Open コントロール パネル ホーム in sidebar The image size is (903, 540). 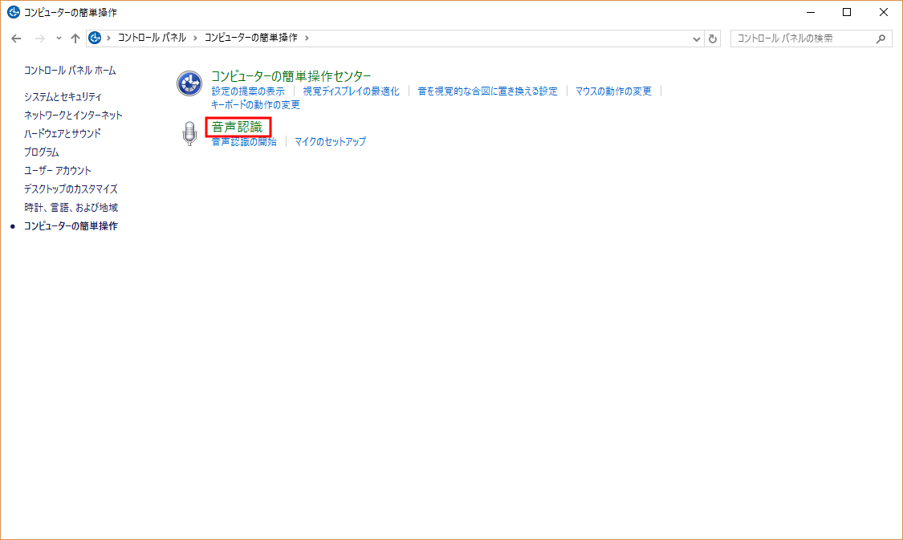coord(70,71)
